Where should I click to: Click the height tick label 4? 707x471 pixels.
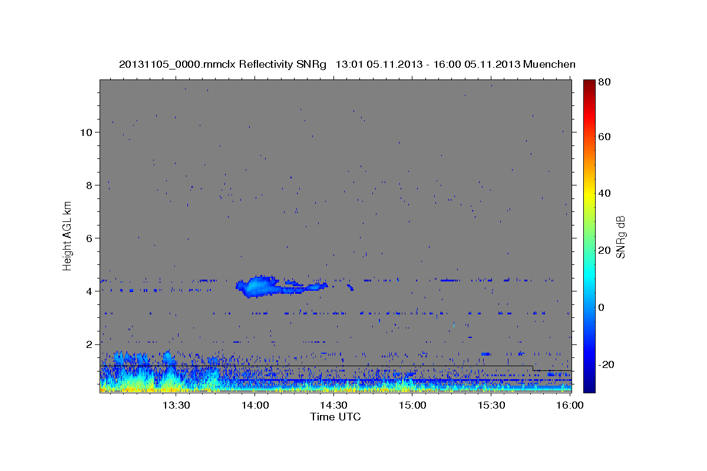click(x=90, y=291)
